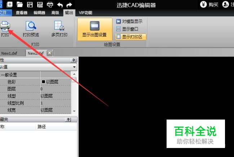Click 多页打印 multi-page print icon
234x157 pixels.
click(59, 26)
